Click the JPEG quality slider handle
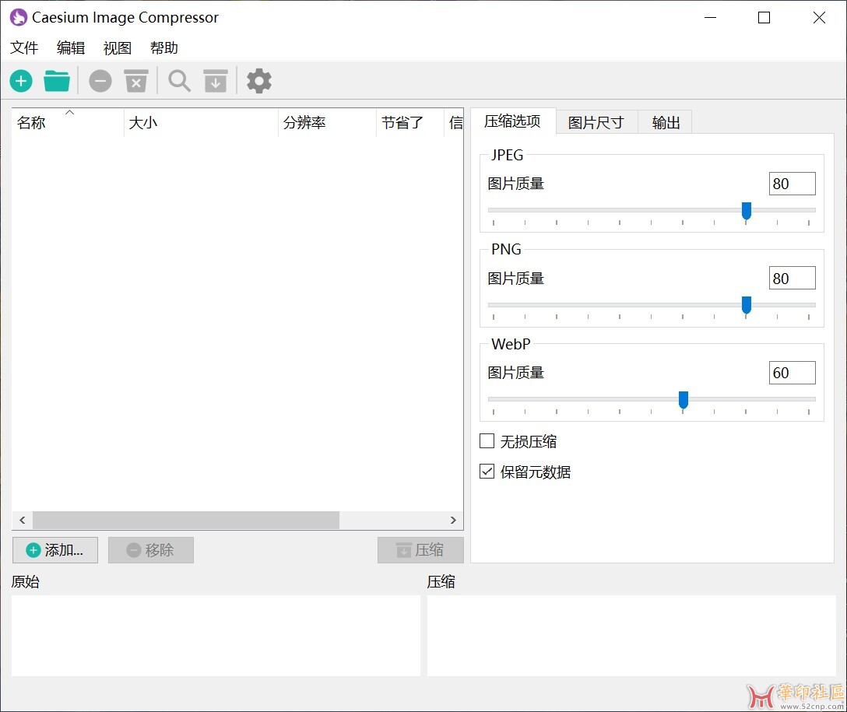847x712 pixels. click(746, 210)
